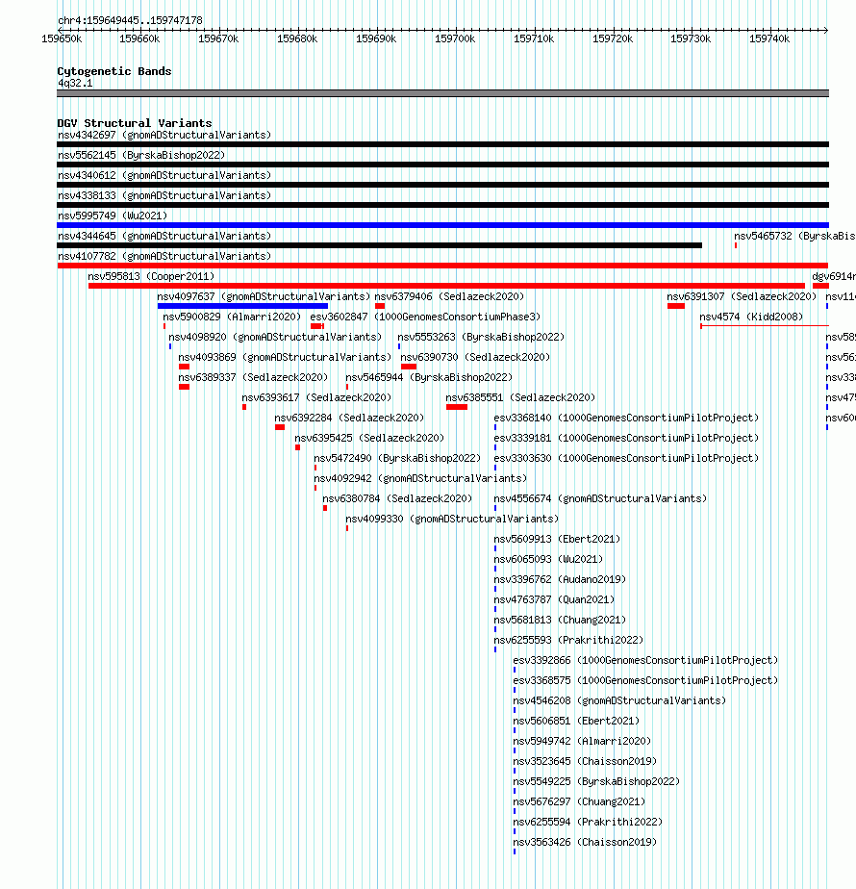Open nsv4763787 Quan2021 variant
The image size is (856, 889).
click(x=554, y=599)
